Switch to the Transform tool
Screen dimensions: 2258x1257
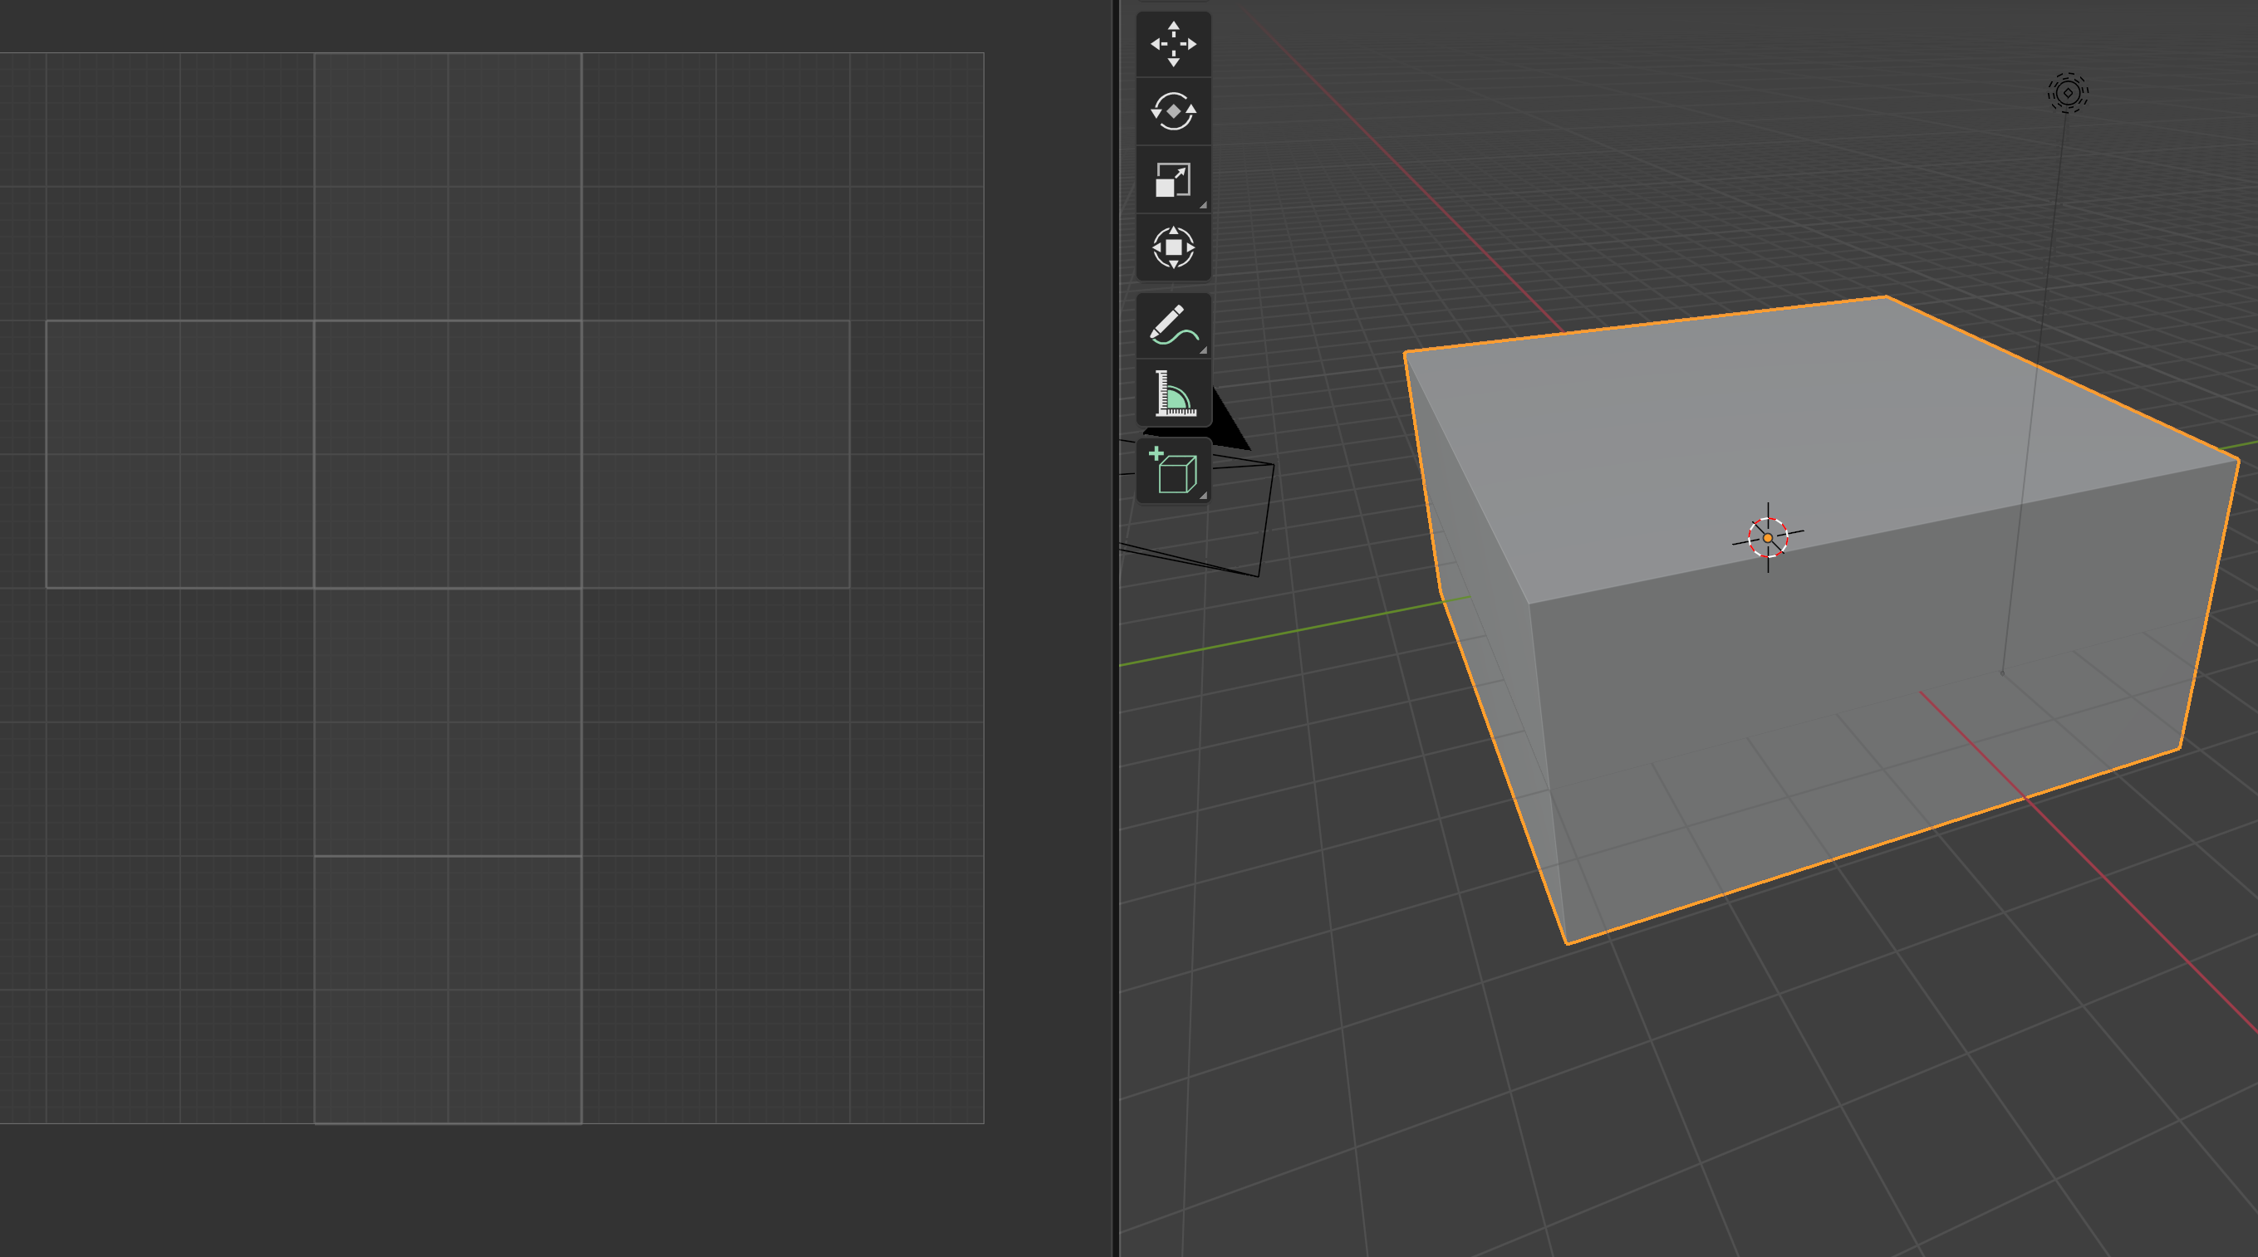1173,247
